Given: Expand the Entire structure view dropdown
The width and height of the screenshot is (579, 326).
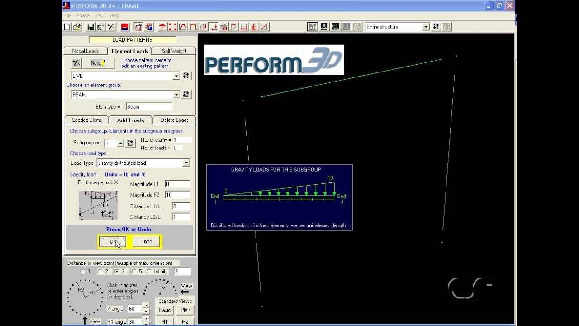Looking at the screenshot, I should tap(426, 27).
